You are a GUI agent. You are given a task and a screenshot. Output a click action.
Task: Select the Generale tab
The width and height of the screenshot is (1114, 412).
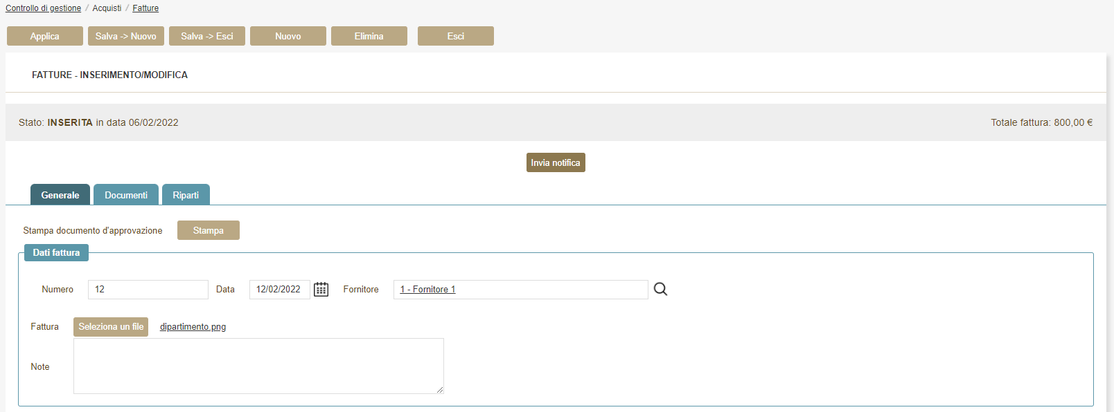60,195
